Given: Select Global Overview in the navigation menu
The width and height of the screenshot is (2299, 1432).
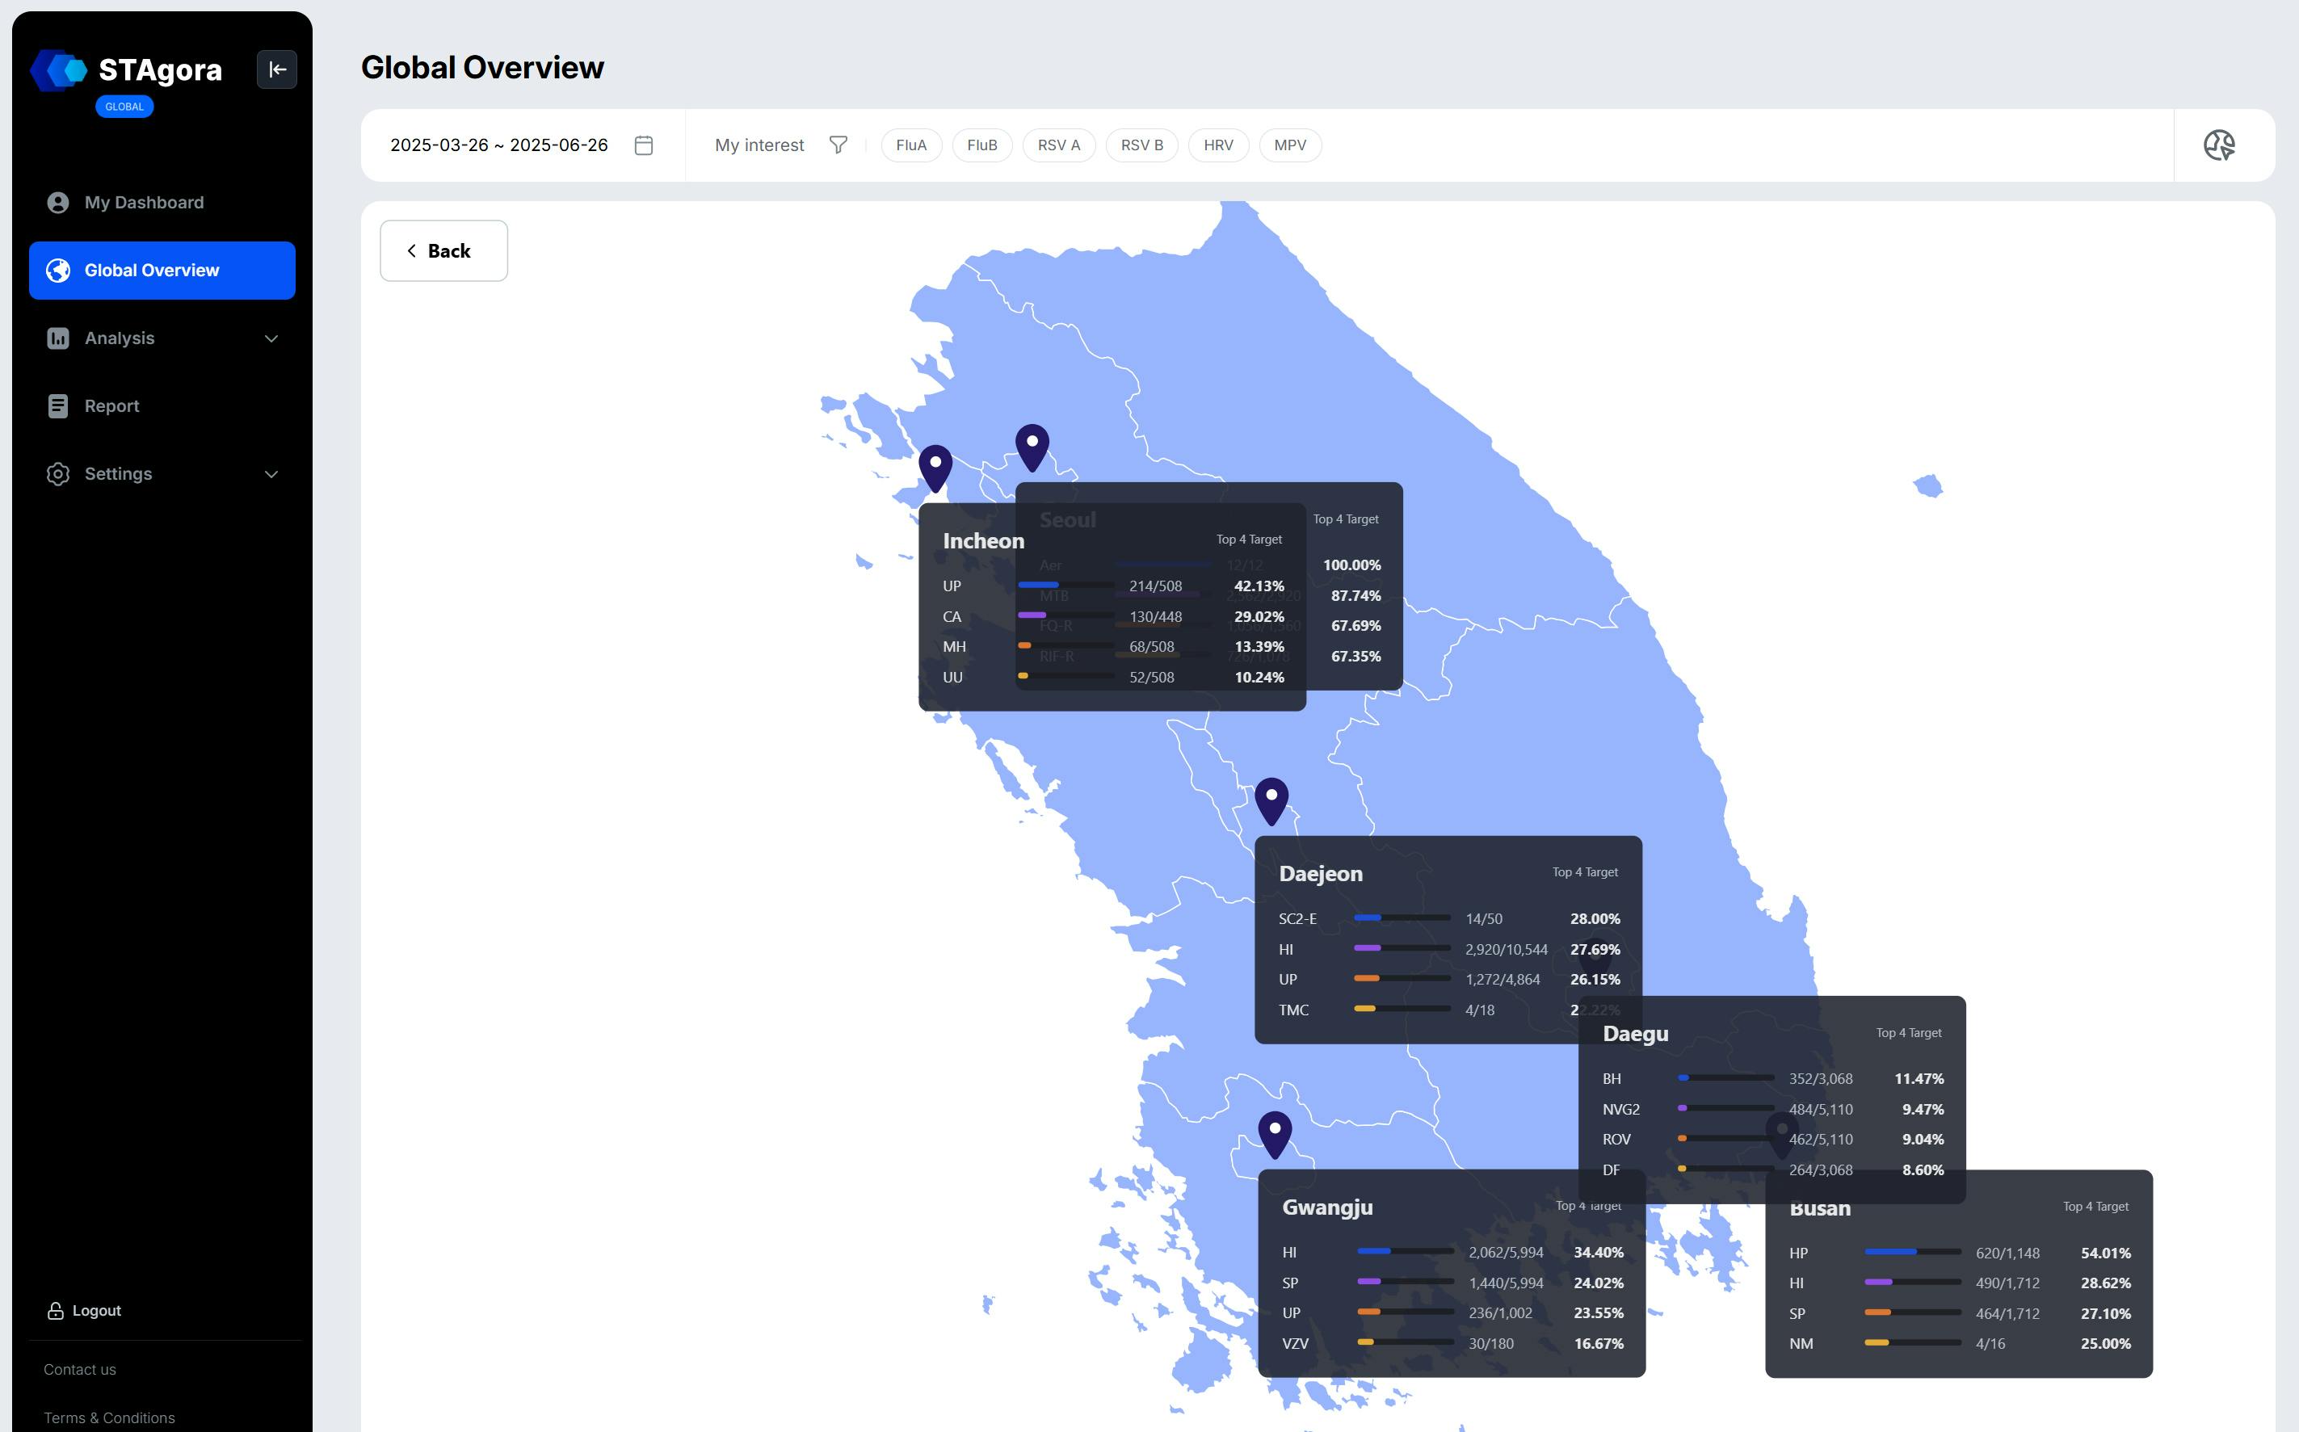Looking at the screenshot, I should (x=152, y=270).
